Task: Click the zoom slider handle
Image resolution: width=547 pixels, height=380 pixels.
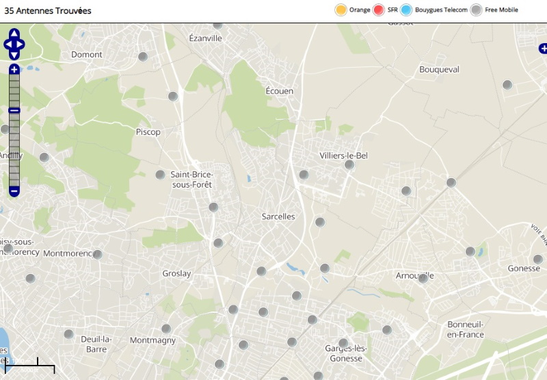Action: coord(14,111)
